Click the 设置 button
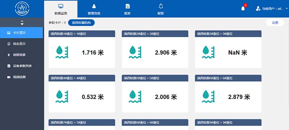The image size is (289, 130). click(x=275, y=23)
